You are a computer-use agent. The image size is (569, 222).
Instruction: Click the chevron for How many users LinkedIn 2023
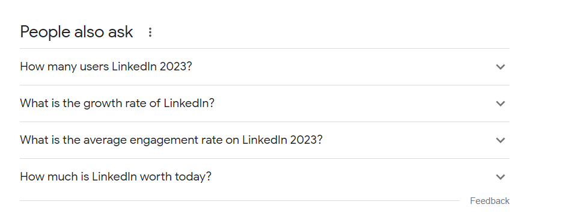[x=501, y=67]
